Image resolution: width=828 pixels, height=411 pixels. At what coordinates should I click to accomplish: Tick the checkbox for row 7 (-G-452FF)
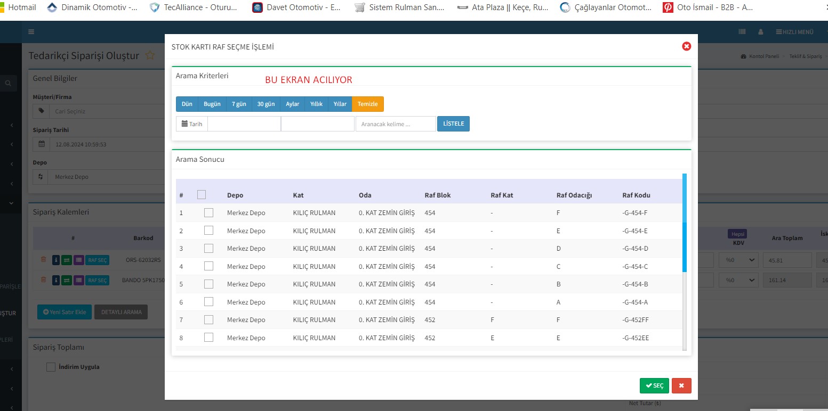tap(208, 319)
